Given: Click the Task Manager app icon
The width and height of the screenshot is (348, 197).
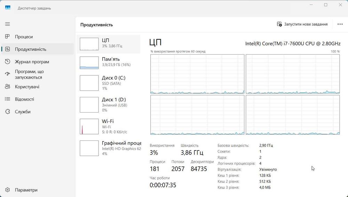Looking at the screenshot, I should [8, 8].
